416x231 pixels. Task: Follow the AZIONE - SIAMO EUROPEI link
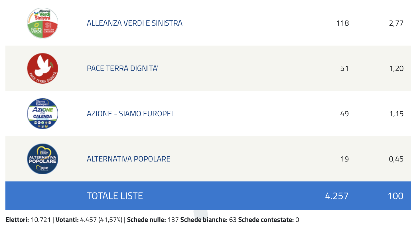[x=130, y=114]
